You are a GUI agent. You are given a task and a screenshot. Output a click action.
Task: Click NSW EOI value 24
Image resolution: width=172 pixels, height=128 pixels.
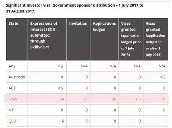62,99
